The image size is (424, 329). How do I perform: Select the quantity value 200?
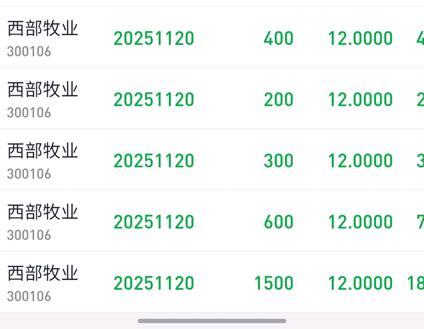pos(278,100)
